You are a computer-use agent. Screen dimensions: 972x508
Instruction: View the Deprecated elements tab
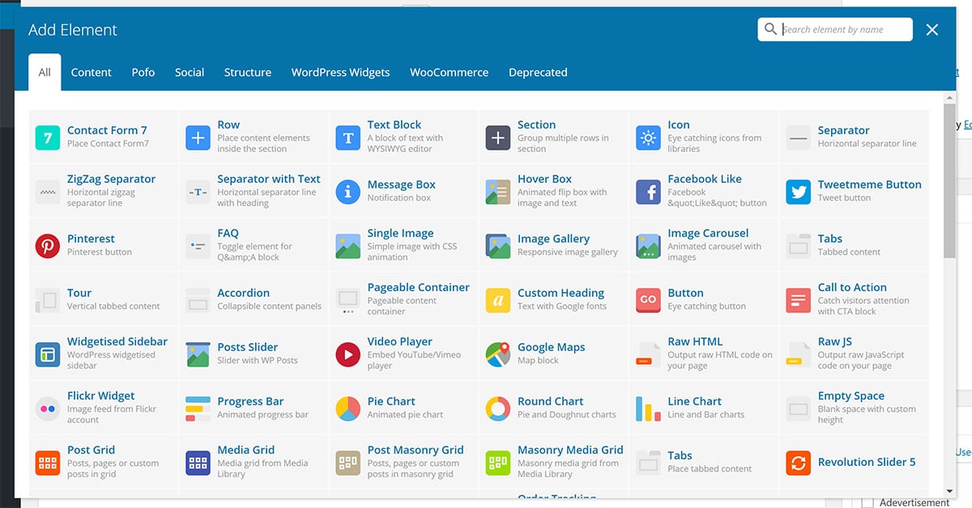[538, 72]
